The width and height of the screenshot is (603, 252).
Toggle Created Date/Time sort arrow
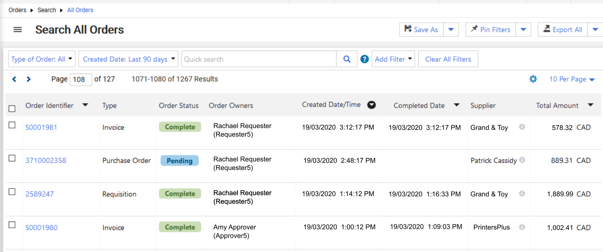click(x=371, y=105)
